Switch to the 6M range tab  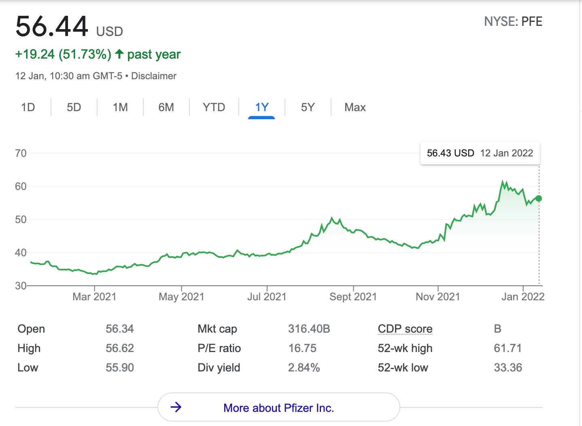pos(166,108)
